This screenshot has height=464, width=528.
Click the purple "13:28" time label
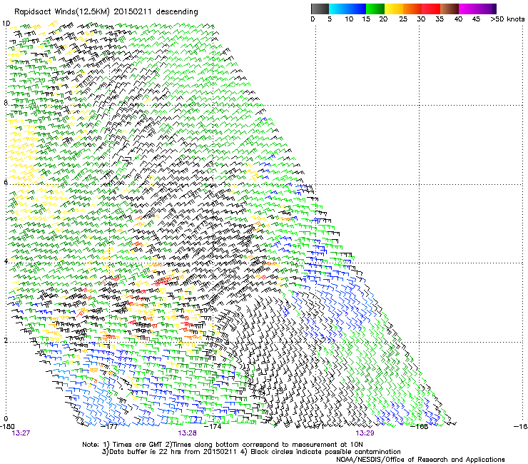[187, 433]
